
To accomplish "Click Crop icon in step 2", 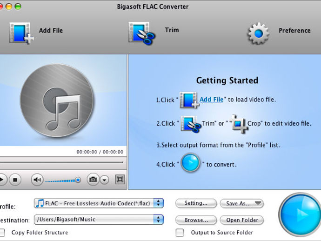I will click(238, 124).
